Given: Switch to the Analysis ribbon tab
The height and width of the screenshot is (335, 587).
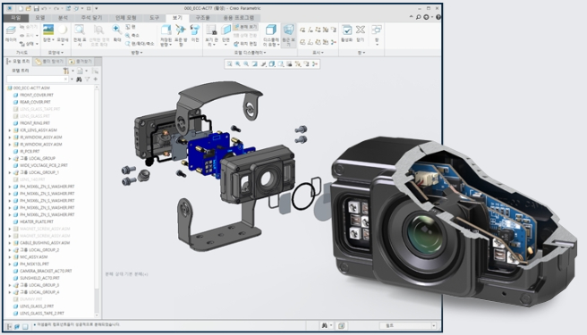Looking at the screenshot, I should coord(63,18).
